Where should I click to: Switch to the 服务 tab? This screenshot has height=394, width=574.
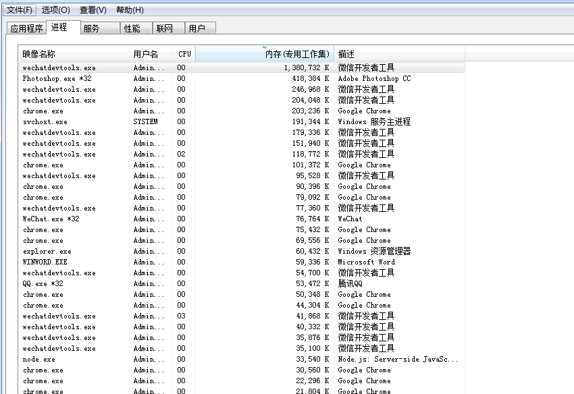coord(101,28)
